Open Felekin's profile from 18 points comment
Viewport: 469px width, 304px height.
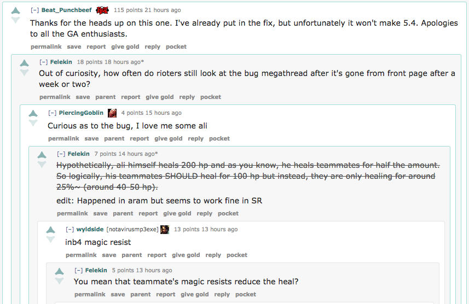pyautogui.click(x=61, y=62)
